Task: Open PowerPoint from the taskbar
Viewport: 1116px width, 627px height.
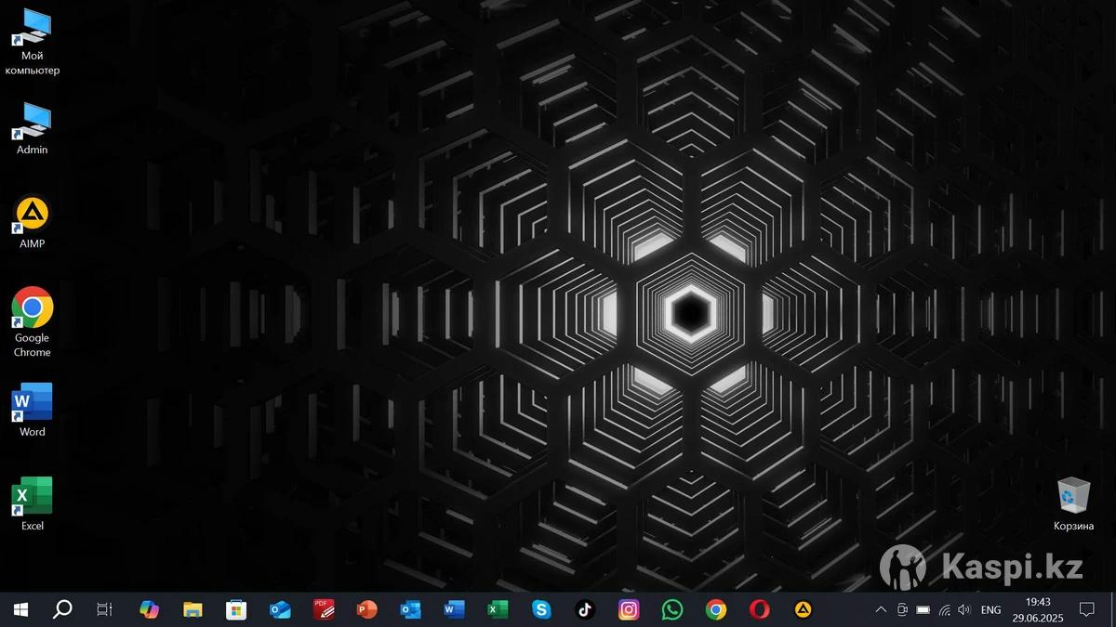Action: (367, 609)
